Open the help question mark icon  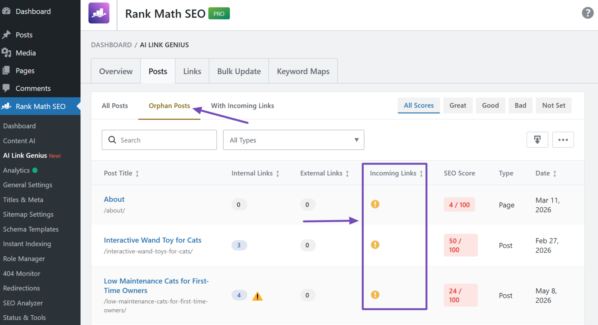click(588, 13)
